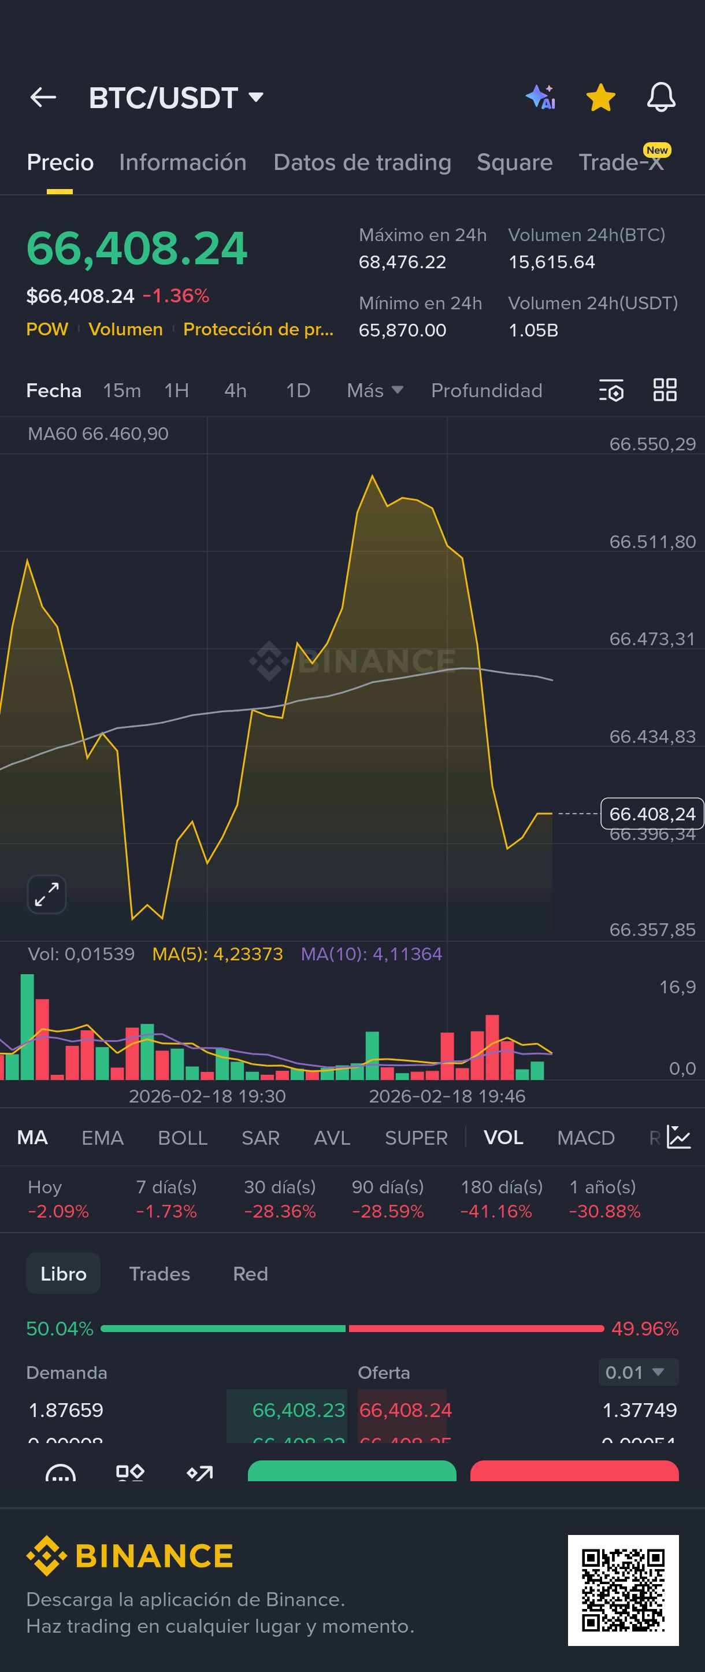Expand the Más timeframe dropdown
This screenshot has height=1672, width=705.
pos(375,390)
